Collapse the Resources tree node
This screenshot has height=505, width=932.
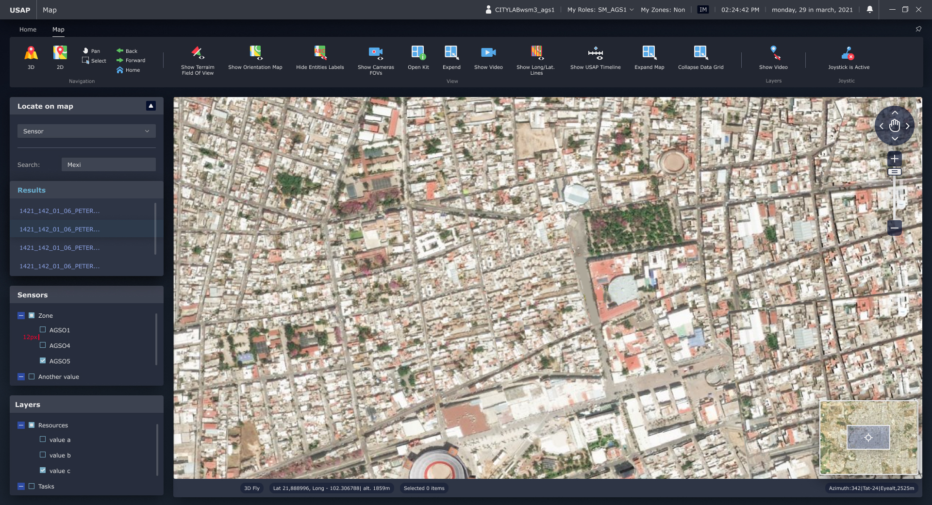[21, 425]
